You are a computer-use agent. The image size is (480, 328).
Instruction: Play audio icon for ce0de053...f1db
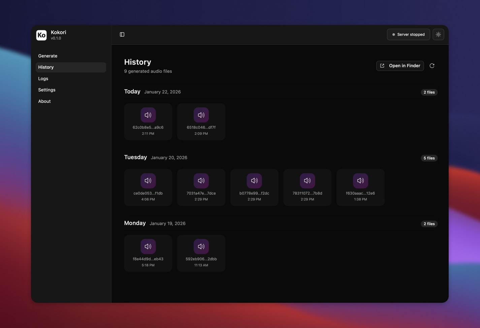(148, 181)
